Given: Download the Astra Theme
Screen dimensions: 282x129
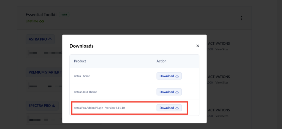Looking at the screenshot, I should pos(169,76).
